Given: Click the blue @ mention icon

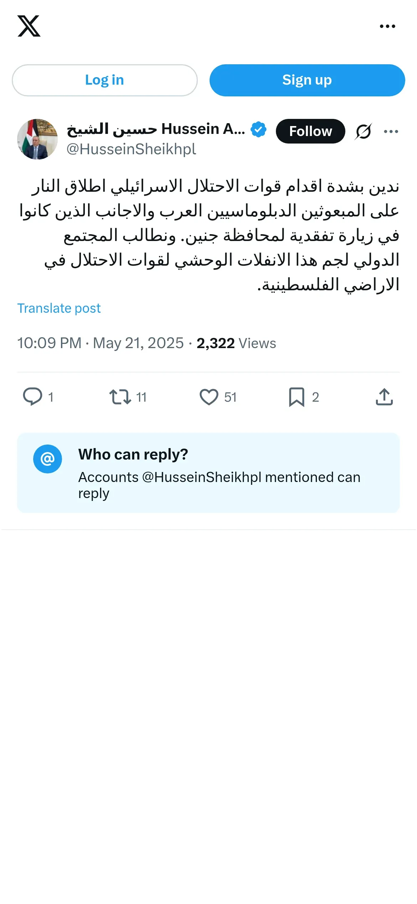Looking at the screenshot, I should coord(47,459).
